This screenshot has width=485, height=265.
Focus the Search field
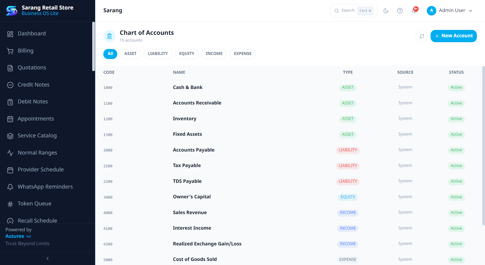[x=354, y=11]
